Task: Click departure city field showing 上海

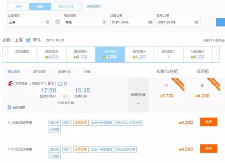Action: pos(29,22)
